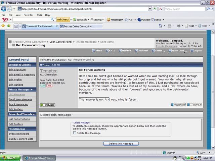The height and width of the screenshot is (161, 215).
Task: Open Yahoo Messenger from the toolbar
Action: [x=115, y=20]
